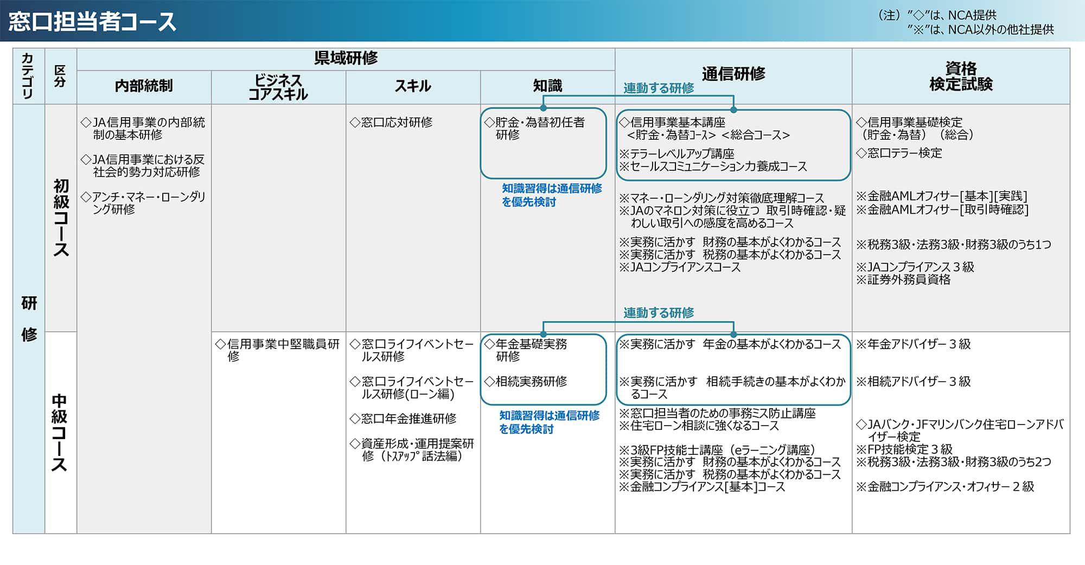This screenshot has width=1085, height=565.
Task: Click 信用事業中堅職員研修
Action: 277,350
